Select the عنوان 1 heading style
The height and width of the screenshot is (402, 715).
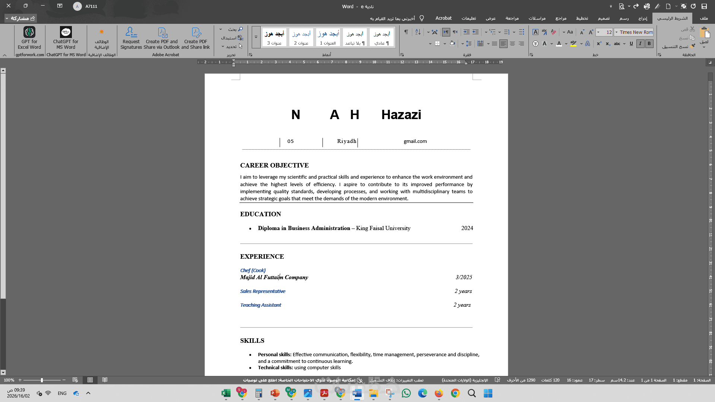(328, 38)
